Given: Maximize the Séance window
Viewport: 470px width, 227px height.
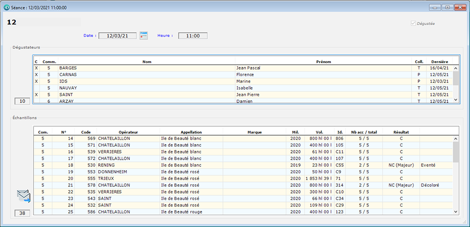Looking at the screenshot, I should pyautogui.click(x=448, y=7).
